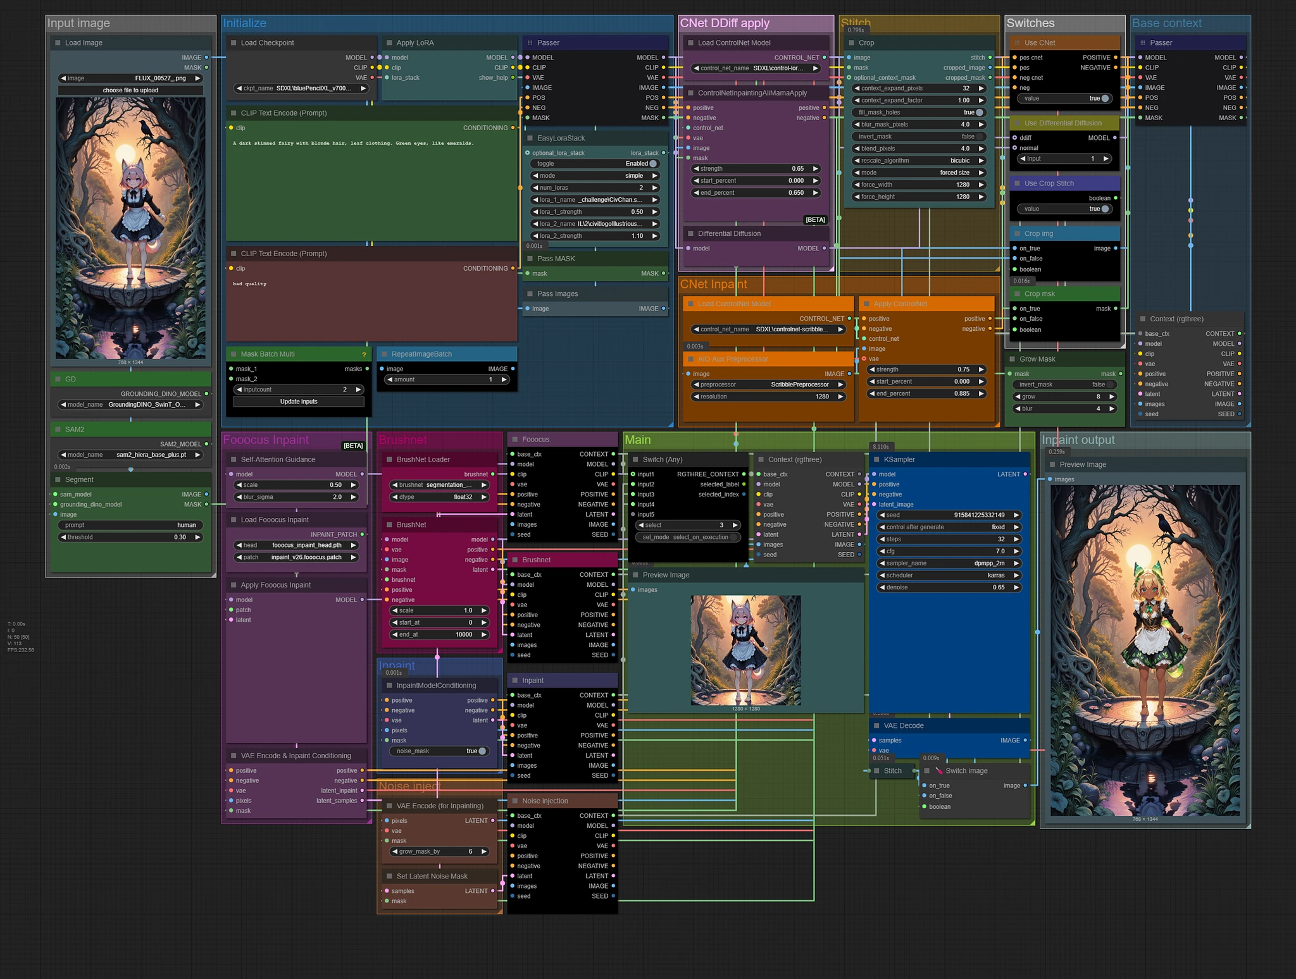Increase Mask Batch Multi inputcount with right arrow
The width and height of the screenshot is (1296, 979).
pyautogui.click(x=358, y=390)
